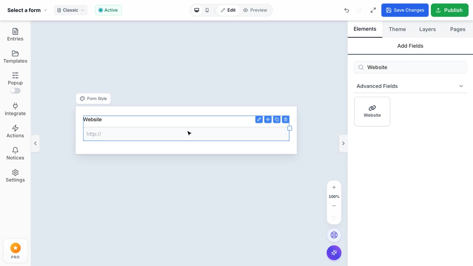Click the zoom in plus control
The width and height of the screenshot is (473, 266).
point(334,187)
